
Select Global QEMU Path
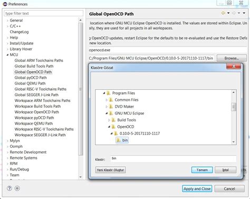30,83
